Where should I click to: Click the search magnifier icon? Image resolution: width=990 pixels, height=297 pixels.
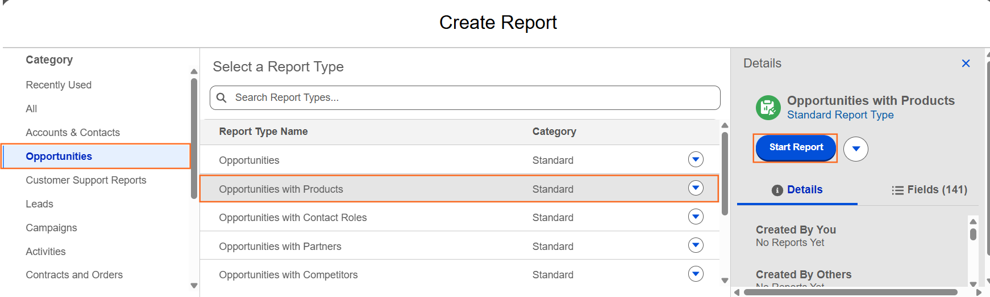(222, 97)
